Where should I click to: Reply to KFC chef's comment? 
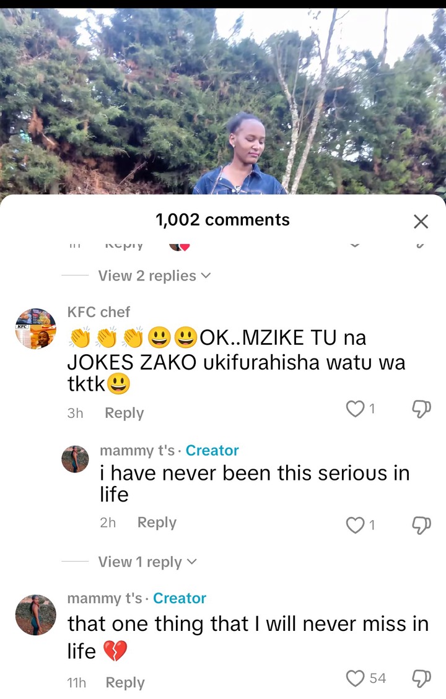[x=125, y=413]
